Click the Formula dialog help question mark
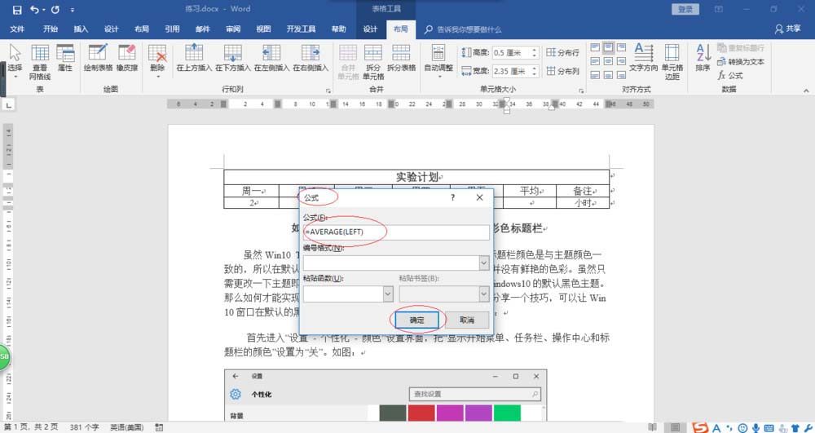 coord(452,197)
